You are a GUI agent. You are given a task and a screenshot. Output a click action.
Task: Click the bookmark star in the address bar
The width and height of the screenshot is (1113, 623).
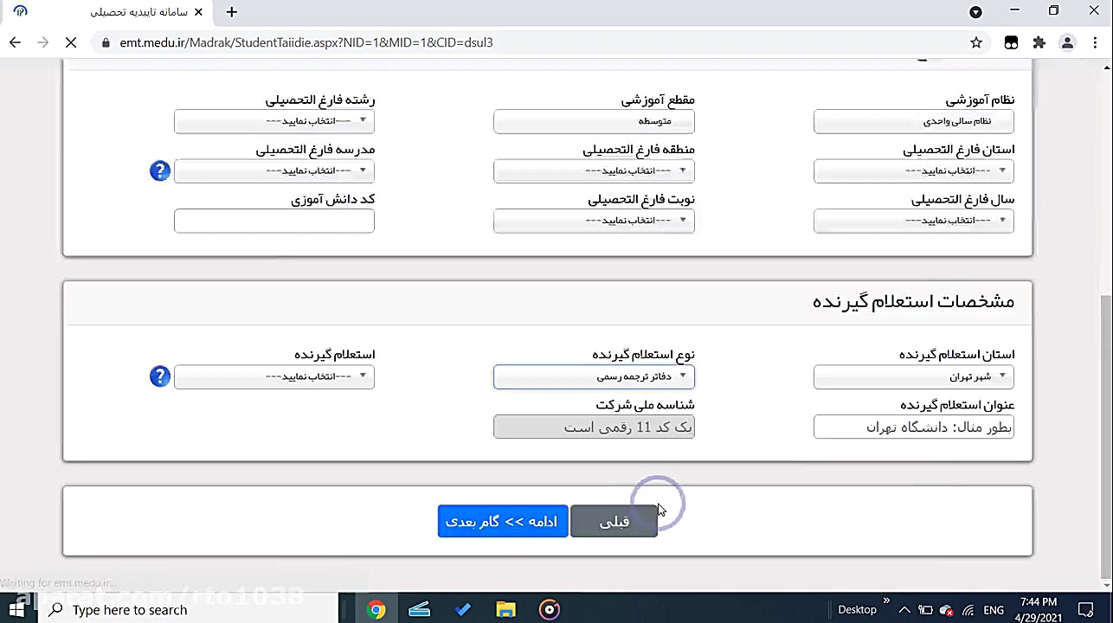[975, 42]
